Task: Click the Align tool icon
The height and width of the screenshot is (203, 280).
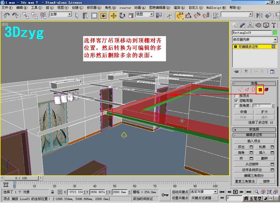Action: (268, 16)
